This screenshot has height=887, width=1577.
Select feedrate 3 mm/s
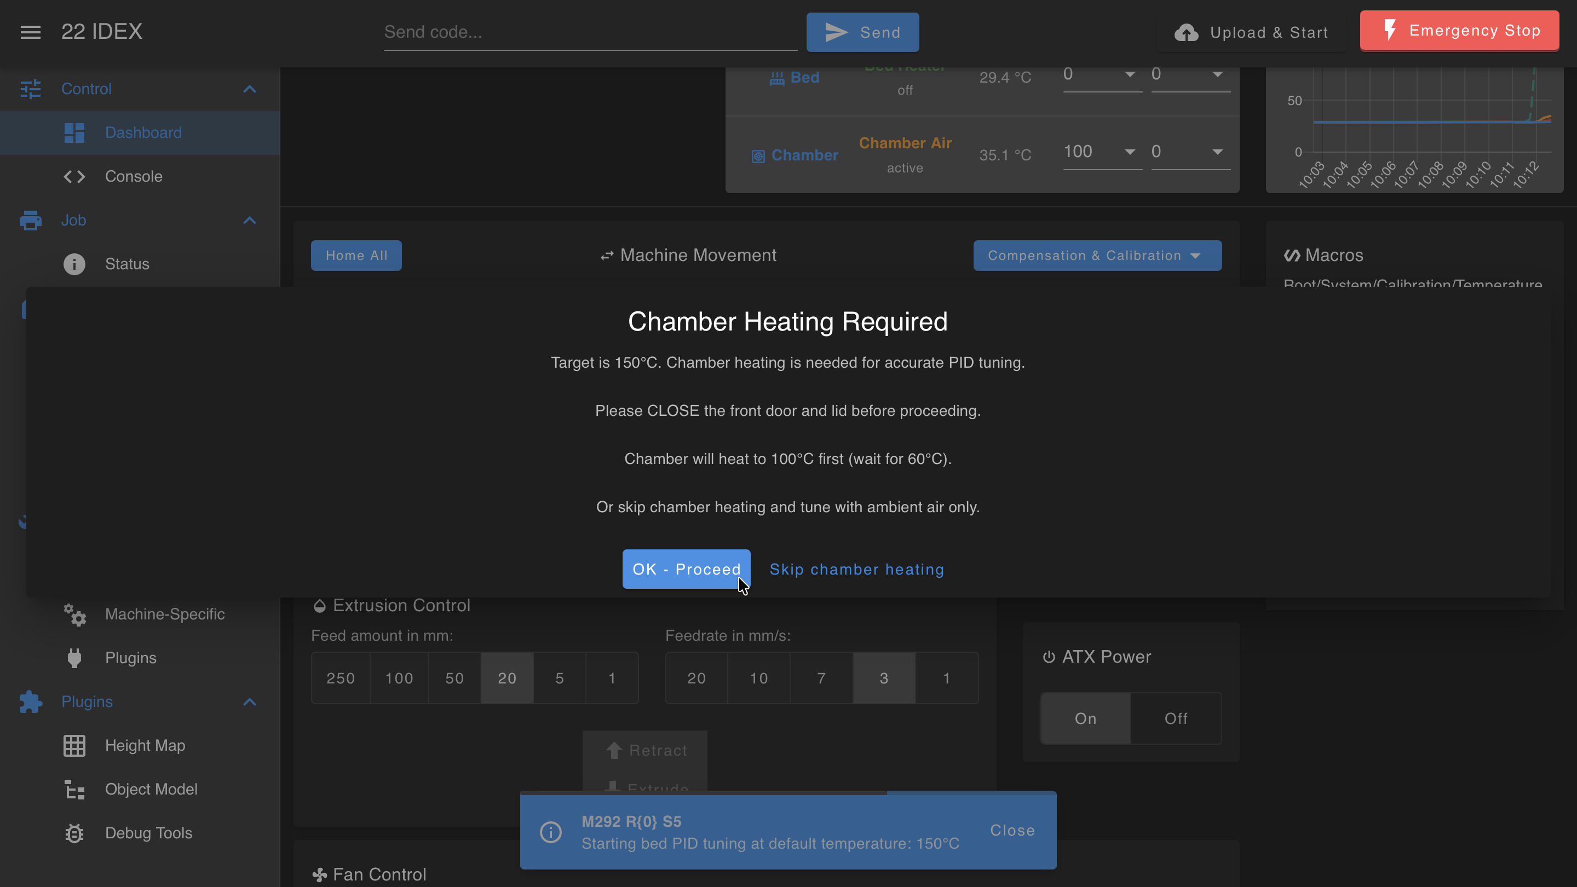click(884, 679)
